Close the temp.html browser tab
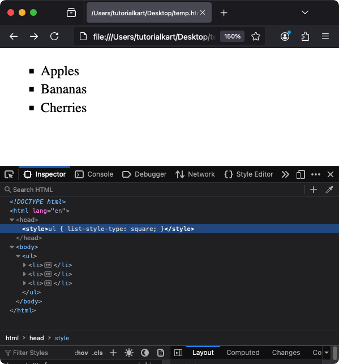The height and width of the screenshot is (364, 339). (203, 12)
